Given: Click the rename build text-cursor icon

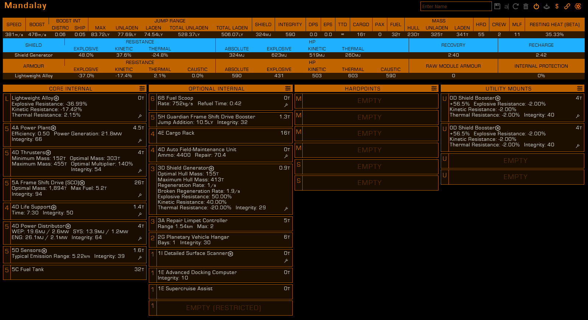Looking at the screenshot, I should 507,6.
